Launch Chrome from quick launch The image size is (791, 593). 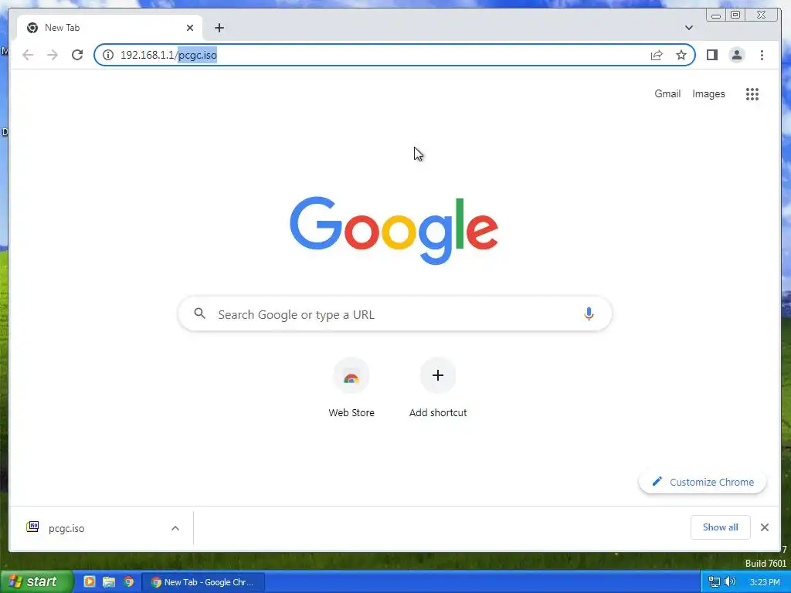pos(129,581)
